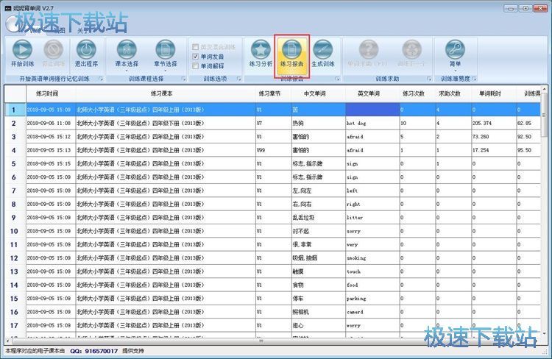This screenshot has width=552, height=359.
Task: Click the 'worry' English word cell
Action: [372, 325]
